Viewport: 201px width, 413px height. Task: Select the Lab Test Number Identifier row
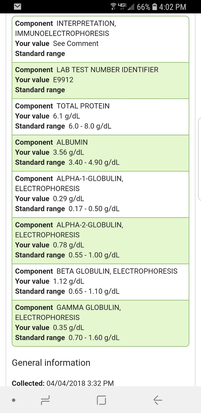[x=100, y=81]
